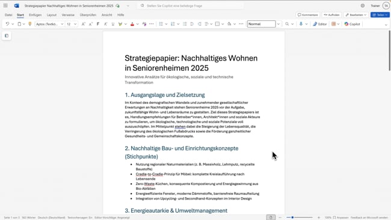Switch to the Verweise tab

68,15
